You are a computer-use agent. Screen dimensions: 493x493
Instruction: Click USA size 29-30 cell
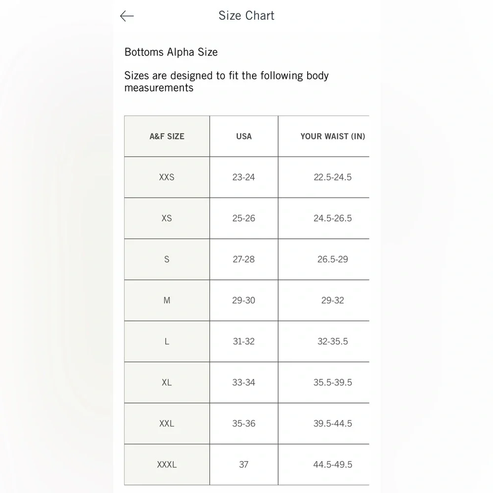(244, 300)
